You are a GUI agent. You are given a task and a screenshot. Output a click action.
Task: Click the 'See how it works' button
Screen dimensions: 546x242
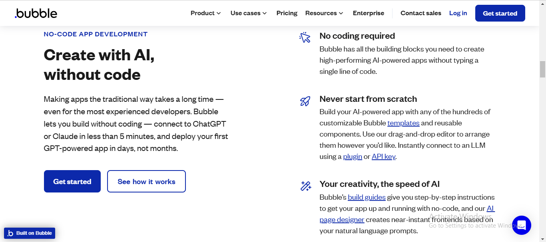(x=146, y=181)
